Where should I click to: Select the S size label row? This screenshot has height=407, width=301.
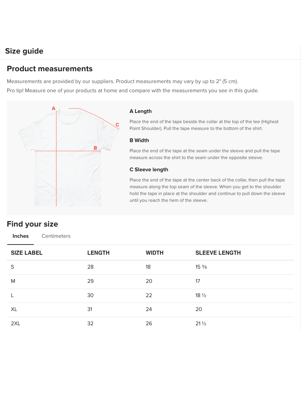click(13, 267)
